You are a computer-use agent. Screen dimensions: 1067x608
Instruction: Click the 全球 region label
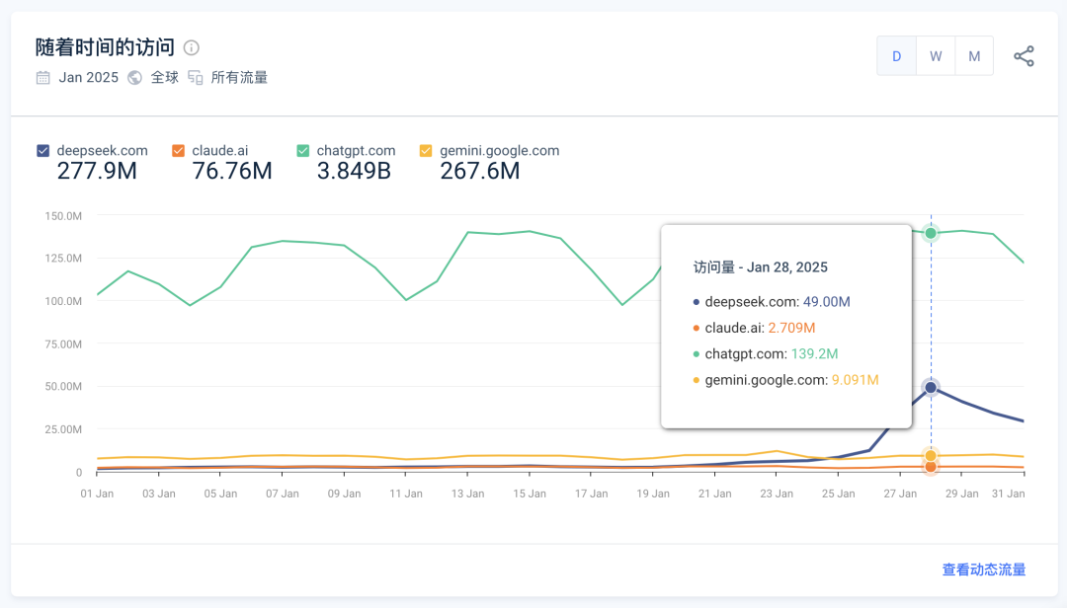click(x=165, y=78)
